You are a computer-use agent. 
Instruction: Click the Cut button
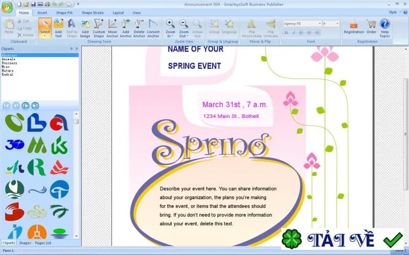pyautogui.click(x=23, y=21)
